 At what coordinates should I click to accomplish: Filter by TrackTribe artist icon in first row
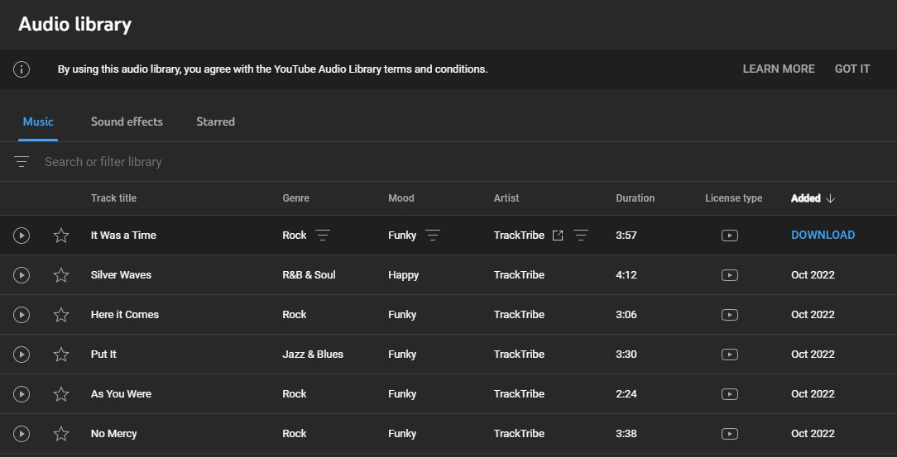581,236
